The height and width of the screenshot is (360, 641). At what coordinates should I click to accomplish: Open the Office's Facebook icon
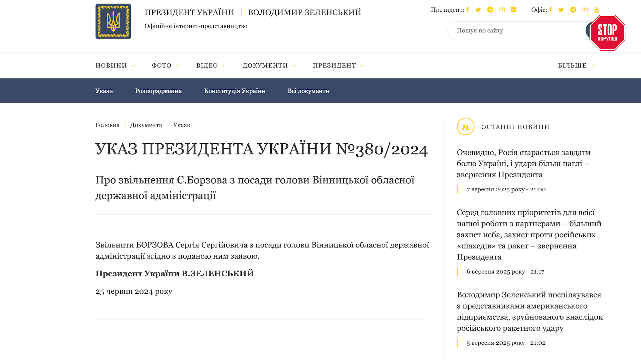click(x=551, y=10)
